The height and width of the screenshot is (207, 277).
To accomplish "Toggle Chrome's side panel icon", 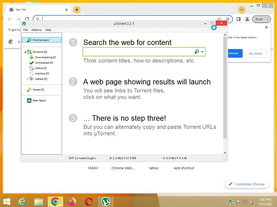I will [x=239, y=19].
